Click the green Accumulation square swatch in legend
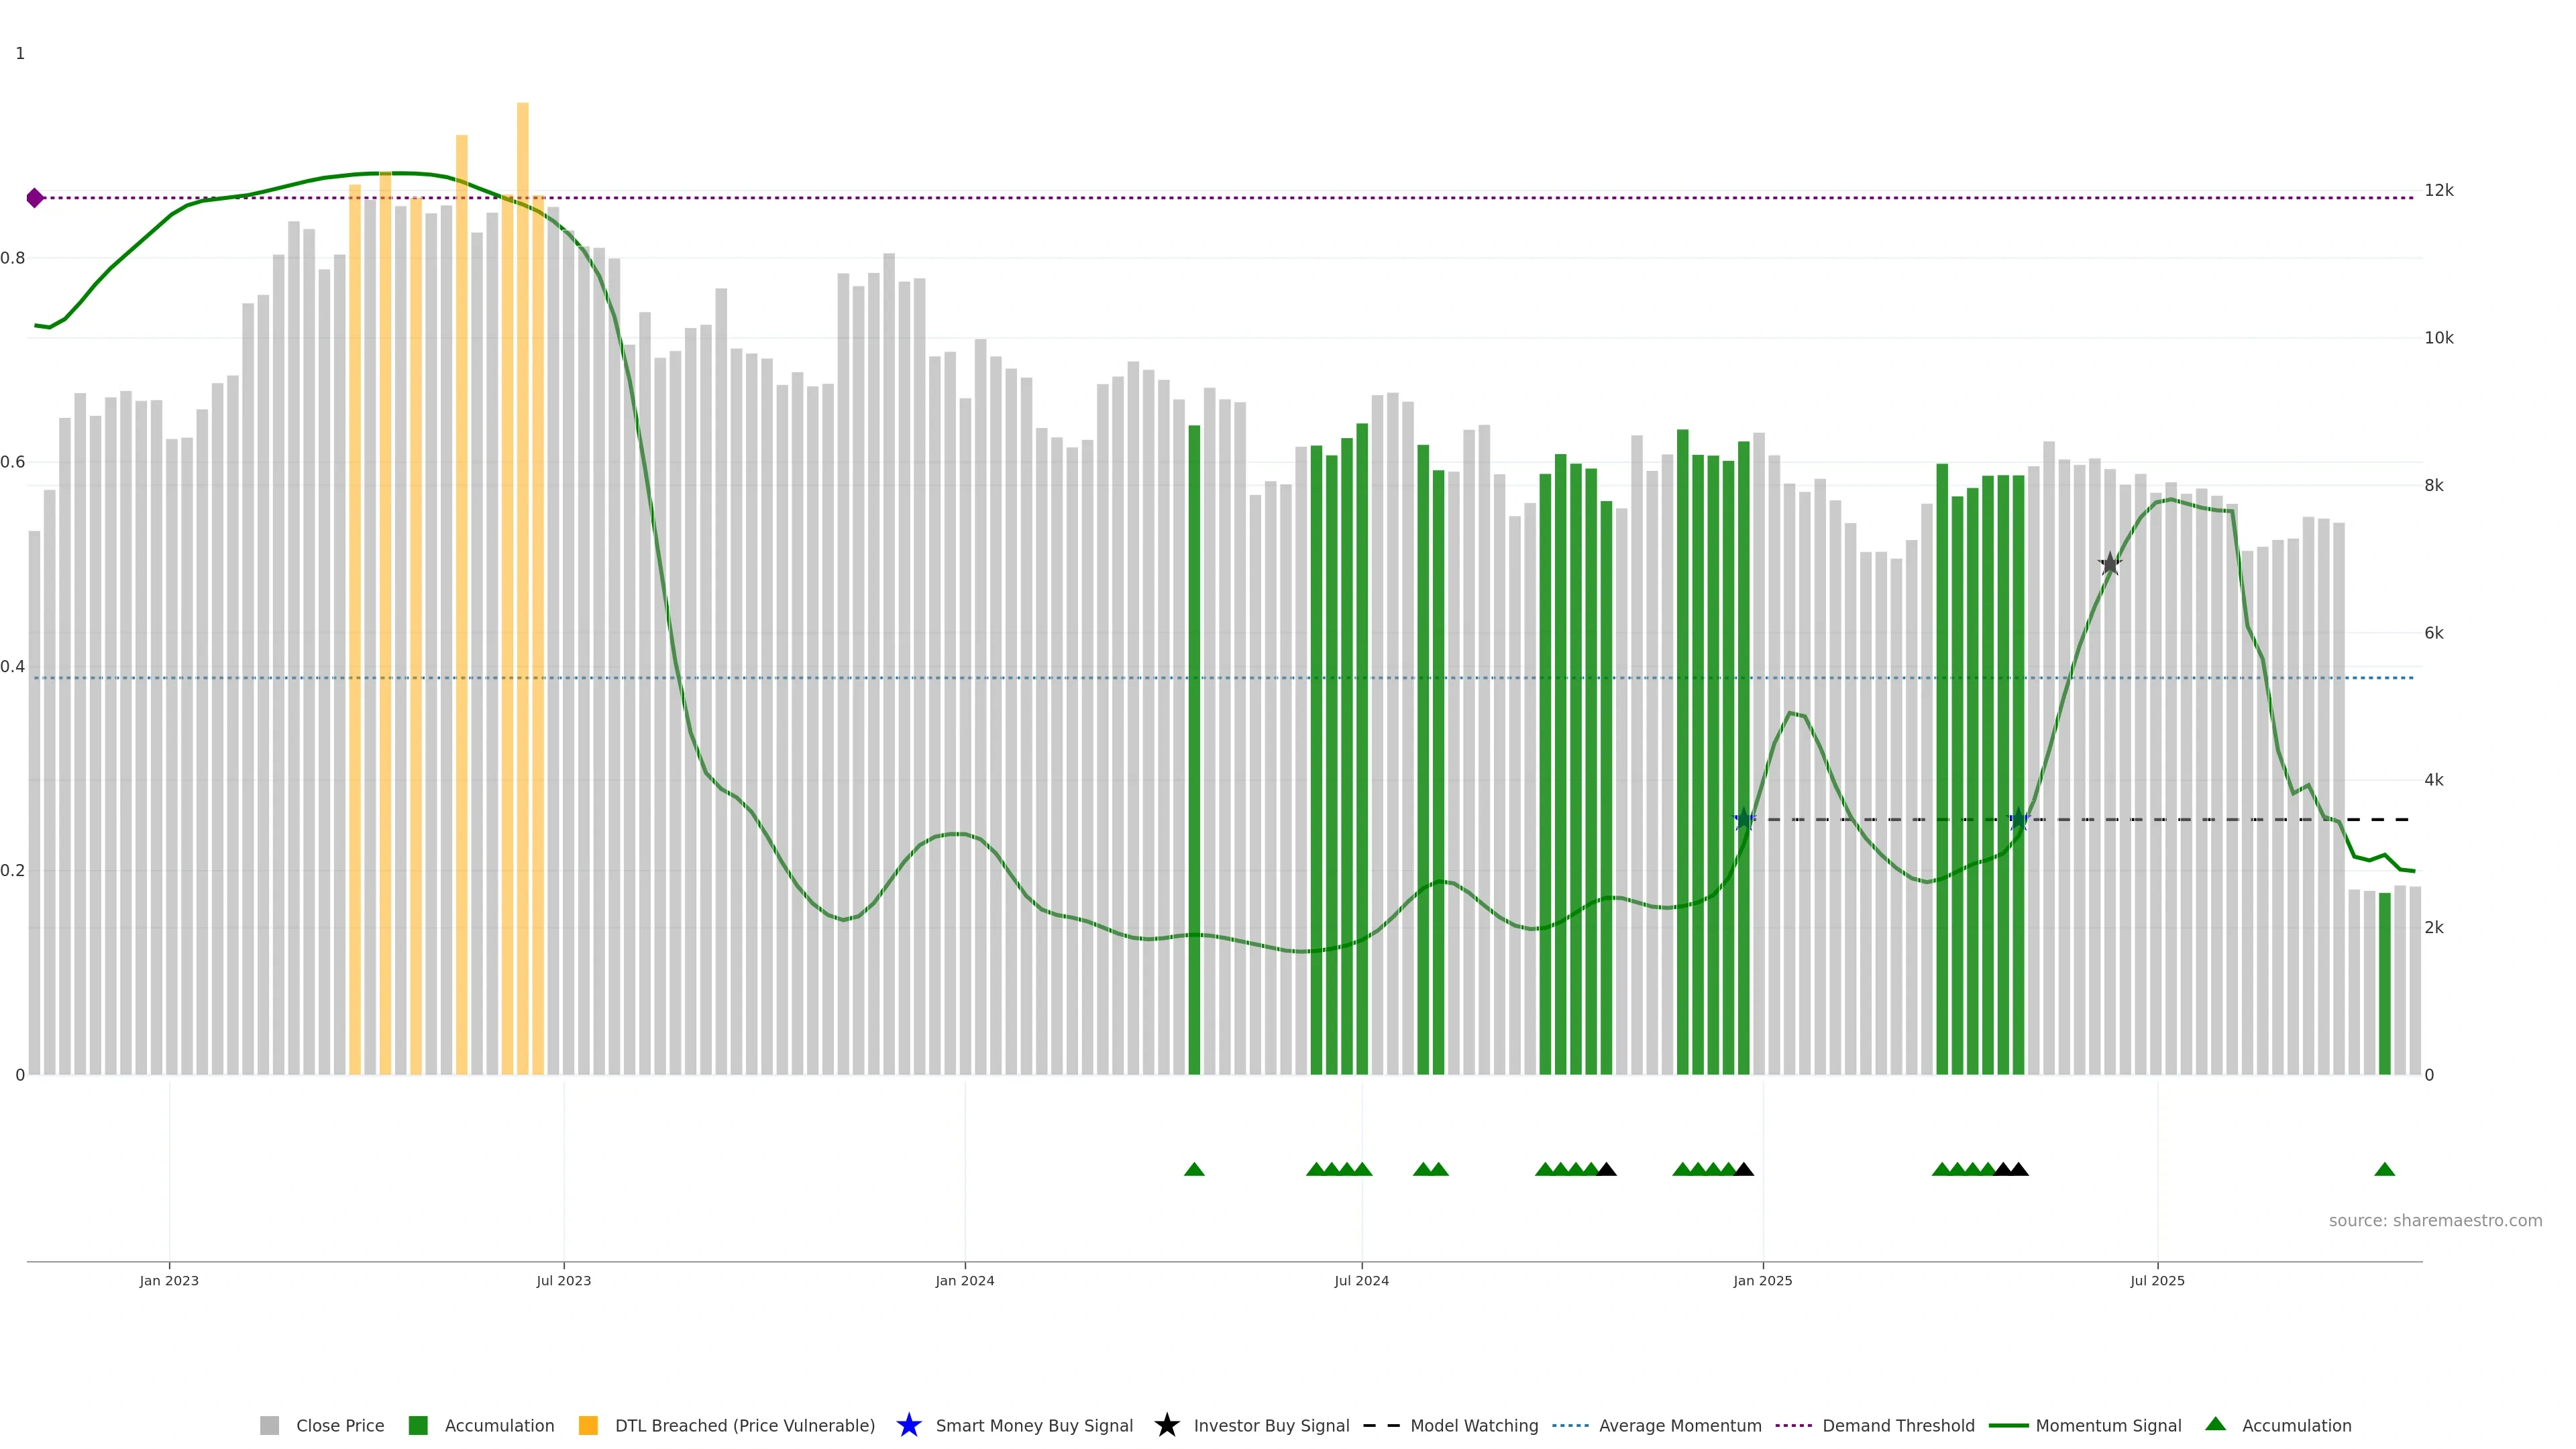This screenshot has height=1449, width=2576. 418,1426
